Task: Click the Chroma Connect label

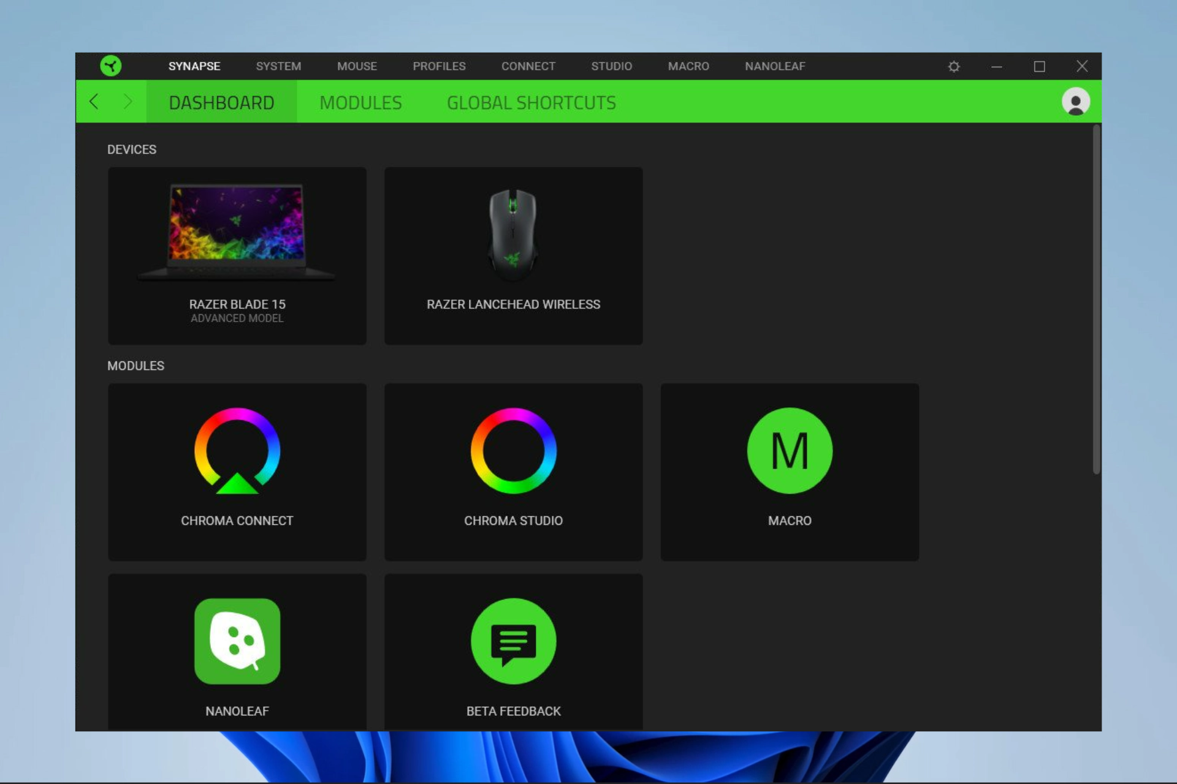Action: [x=237, y=521]
